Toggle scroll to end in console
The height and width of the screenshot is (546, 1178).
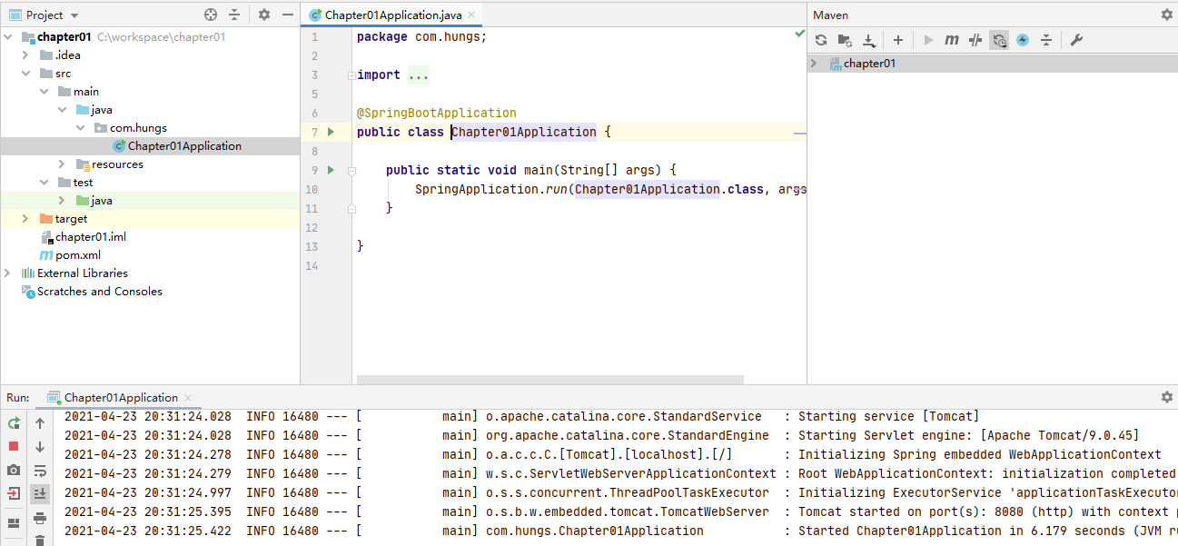coord(40,493)
